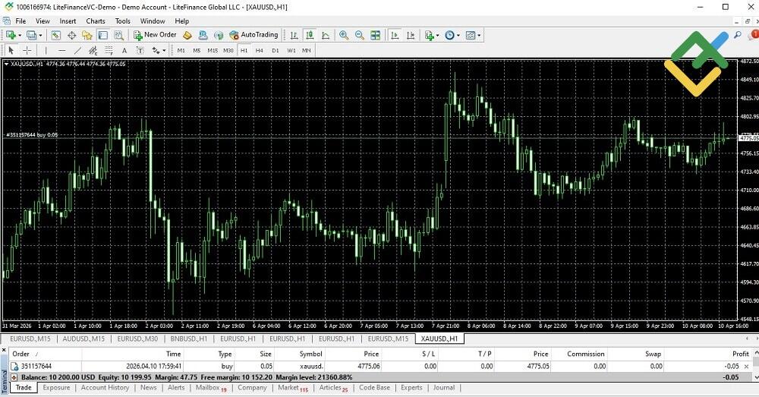
Task: Toggle the Terminal panel button
Action: pyautogui.click(x=102, y=35)
